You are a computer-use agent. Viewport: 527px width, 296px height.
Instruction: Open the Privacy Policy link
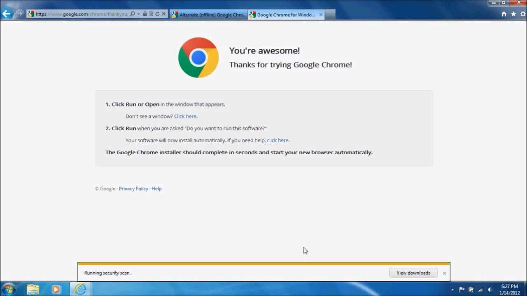[x=133, y=189]
